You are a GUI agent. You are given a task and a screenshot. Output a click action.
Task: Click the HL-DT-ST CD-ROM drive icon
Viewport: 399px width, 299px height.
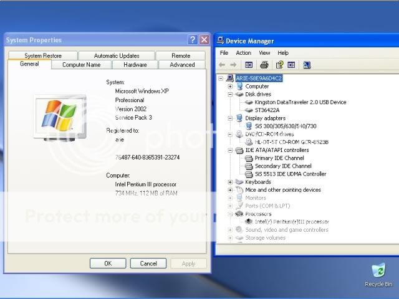249,142
